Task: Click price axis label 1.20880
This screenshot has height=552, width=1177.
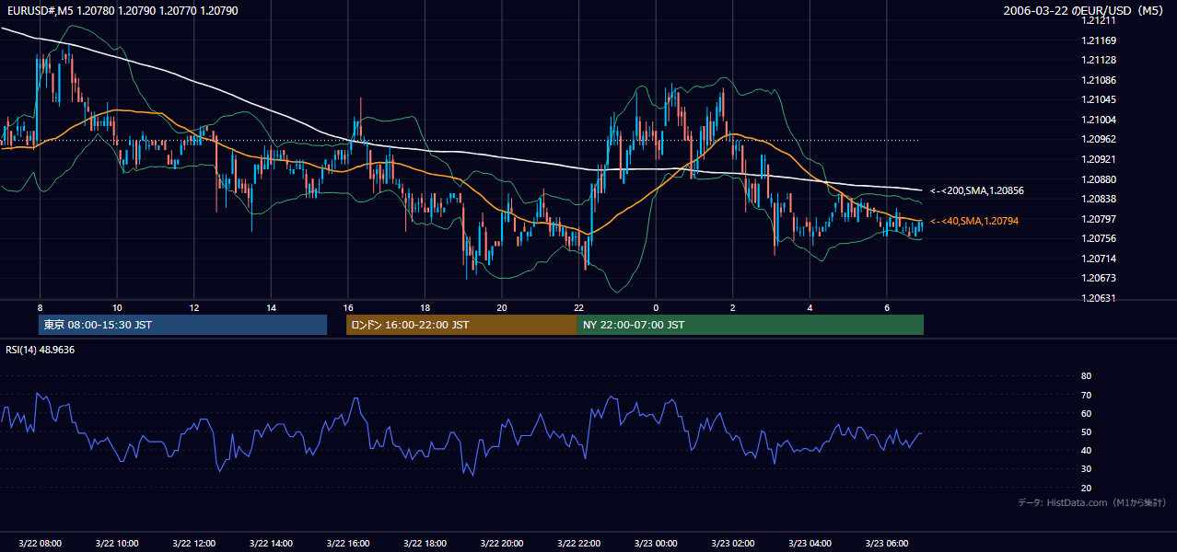Action: point(1097,179)
